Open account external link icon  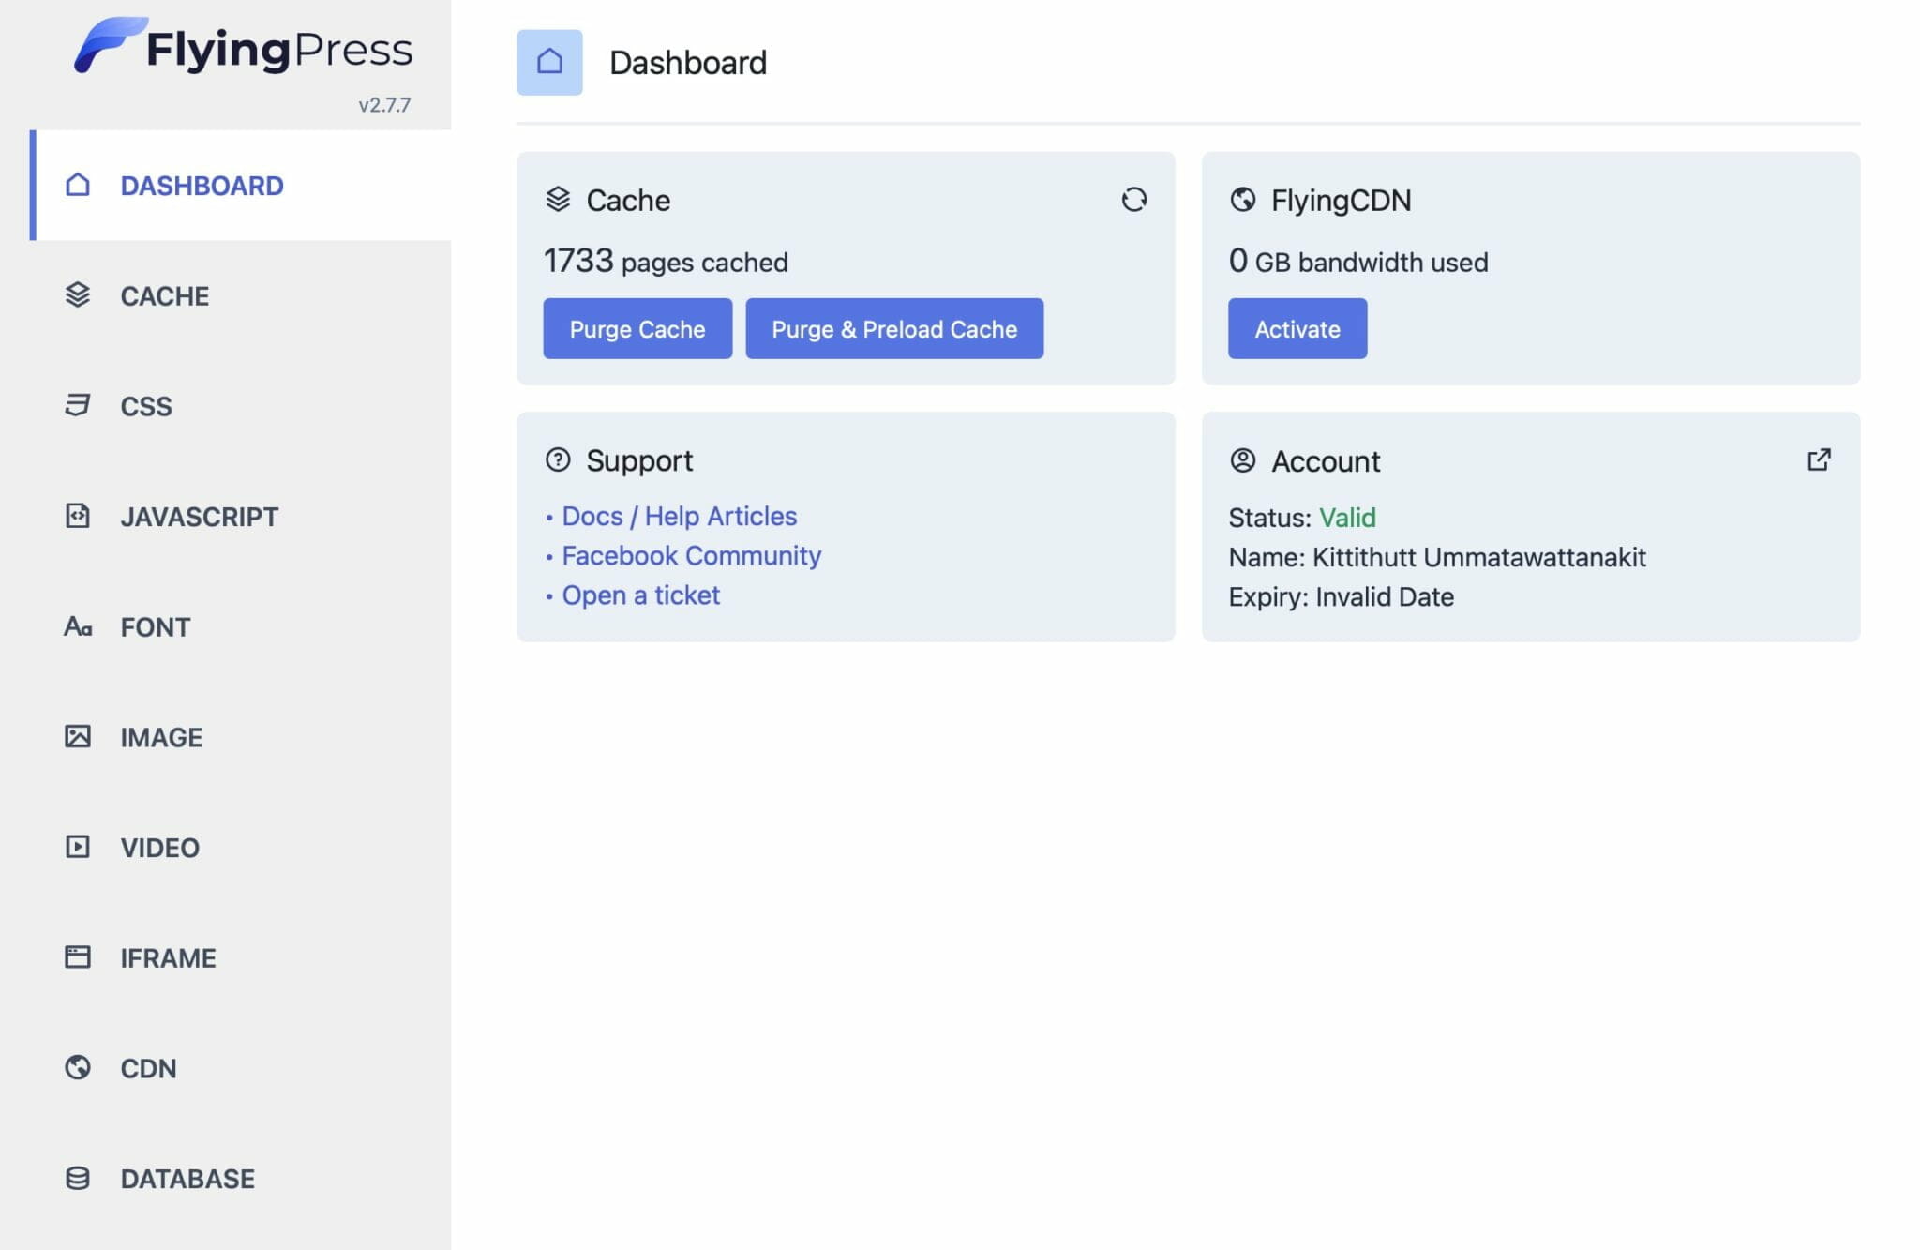(x=1819, y=459)
